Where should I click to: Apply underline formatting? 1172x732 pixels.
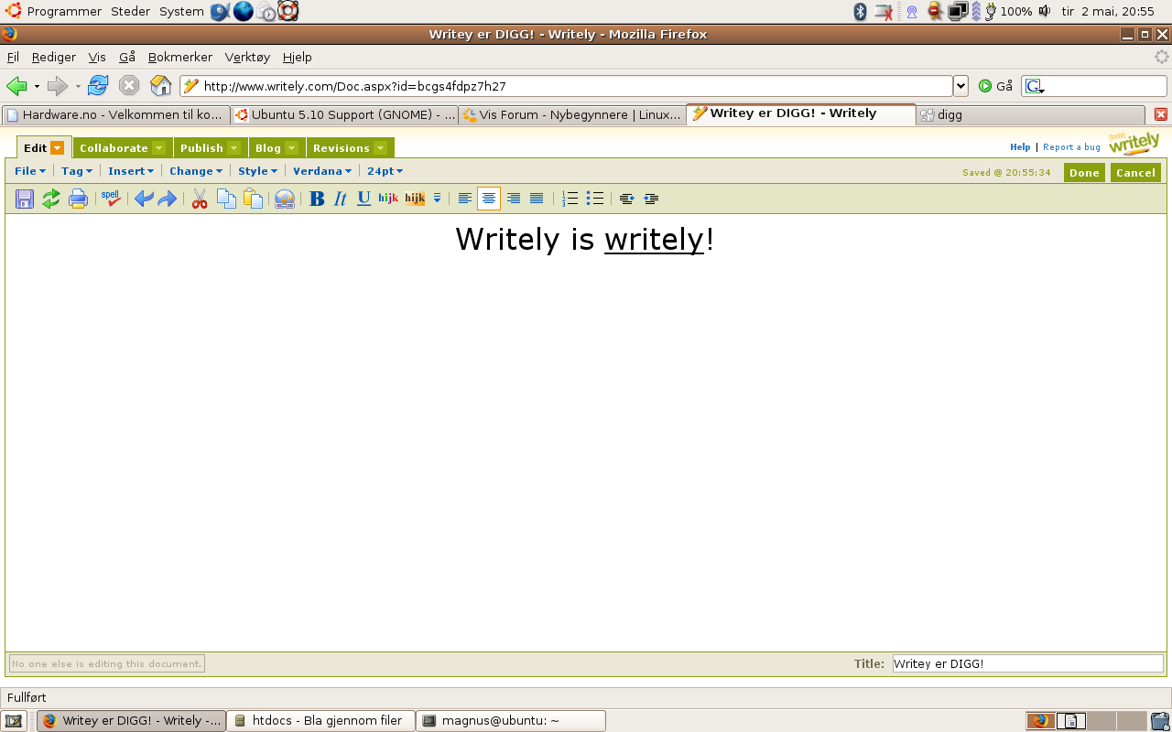click(x=364, y=199)
